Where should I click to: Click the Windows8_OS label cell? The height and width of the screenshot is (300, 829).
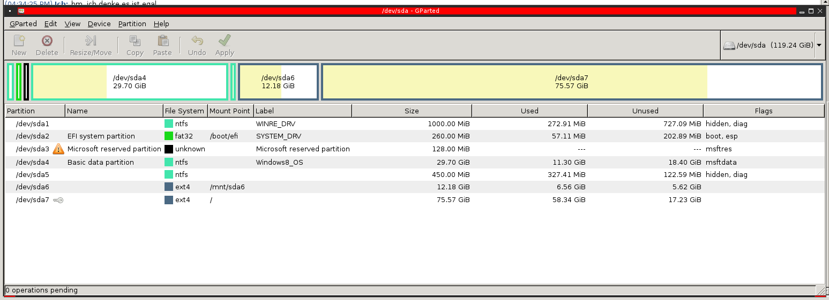[x=279, y=162]
